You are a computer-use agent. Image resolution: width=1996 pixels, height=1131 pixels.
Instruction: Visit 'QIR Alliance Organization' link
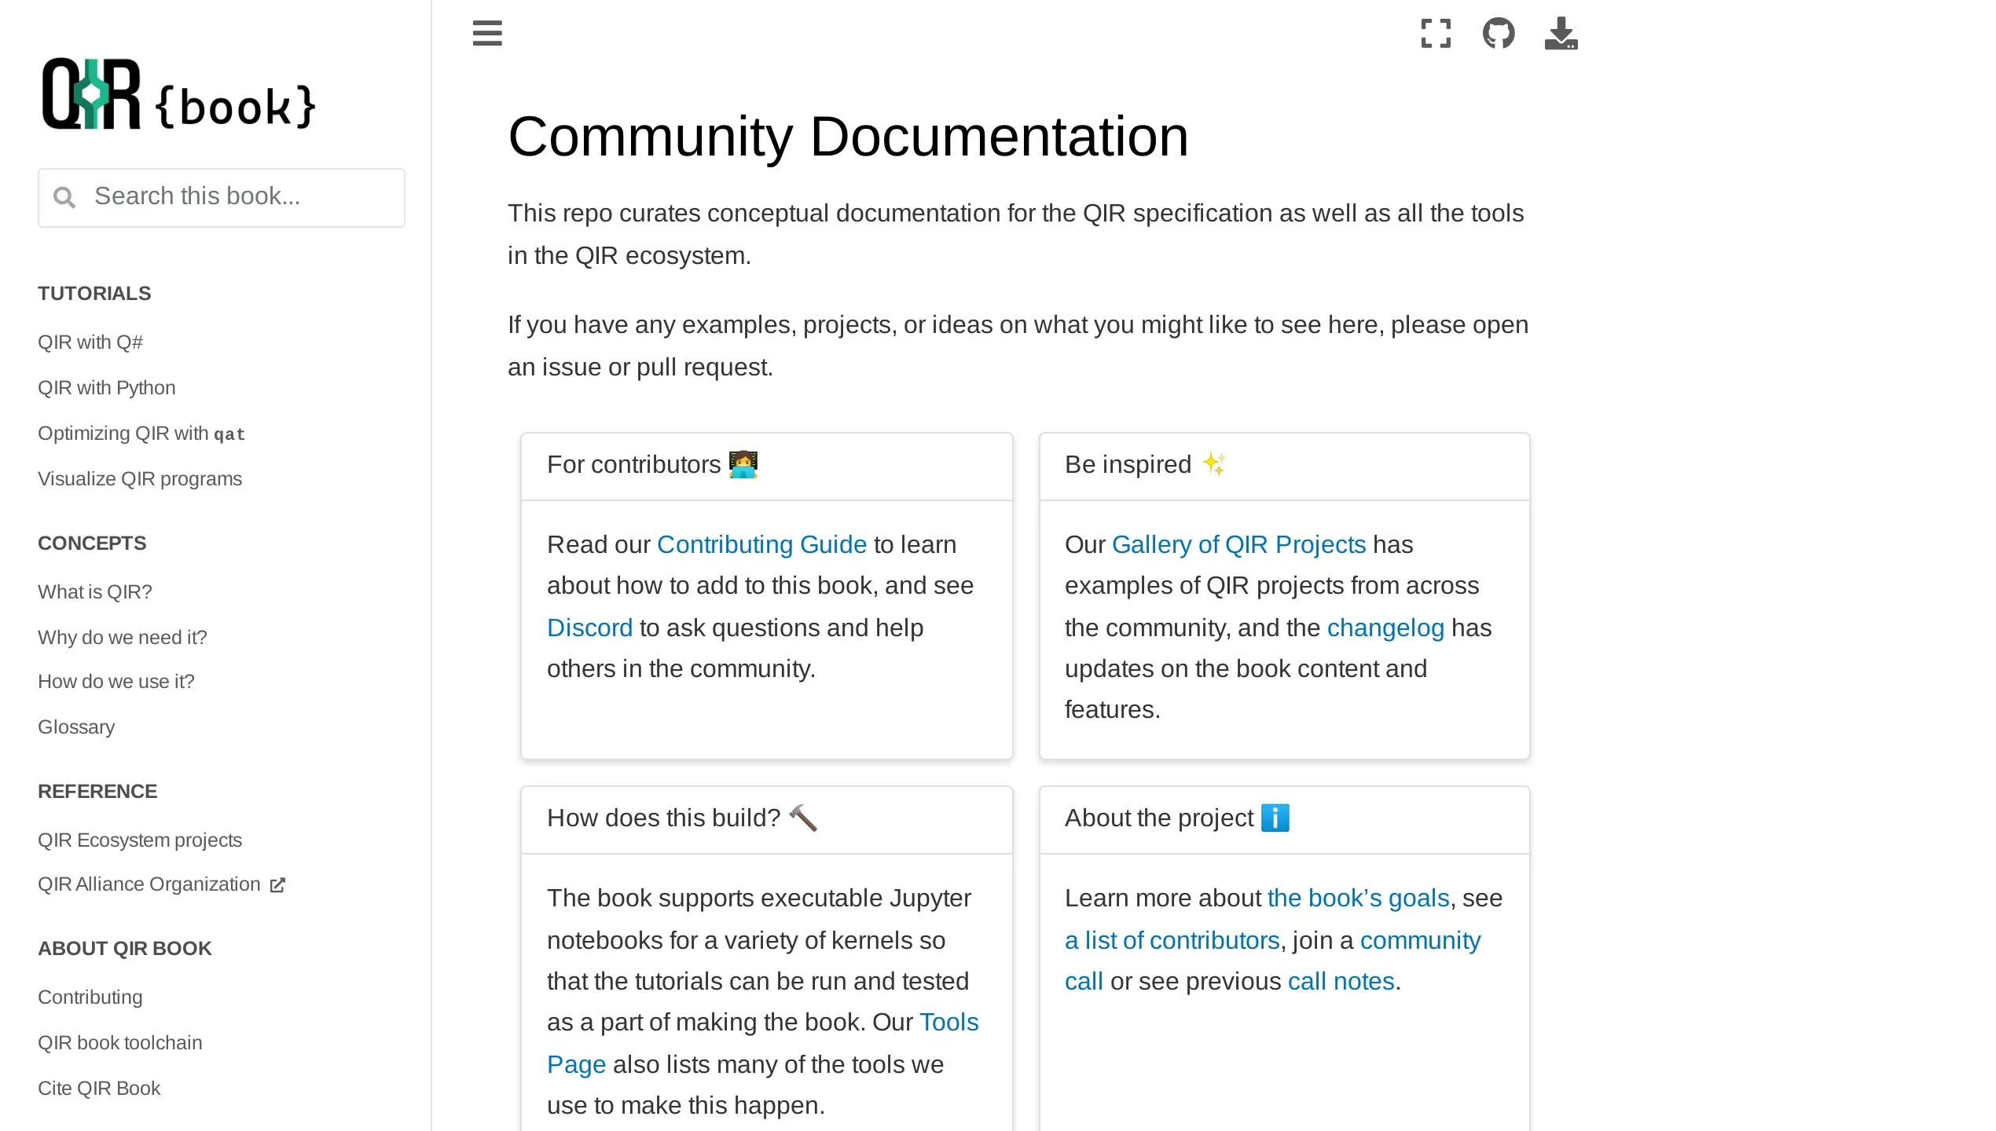(x=149, y=884)
